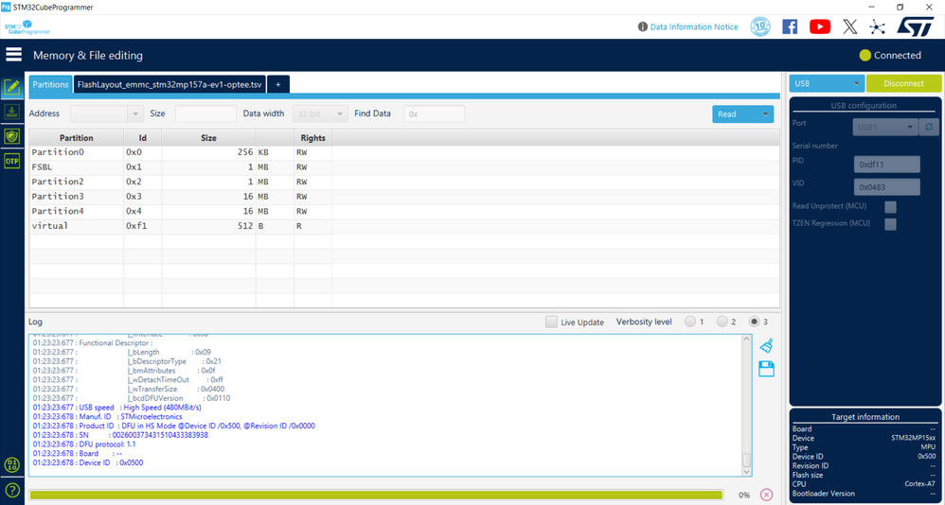
Task: Select verbosity level 1
Action: pos(689,322)
